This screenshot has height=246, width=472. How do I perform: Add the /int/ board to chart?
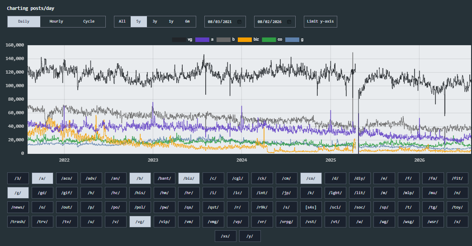pos(262,193)
